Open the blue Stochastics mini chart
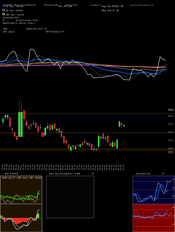 (x=154, y=190)
